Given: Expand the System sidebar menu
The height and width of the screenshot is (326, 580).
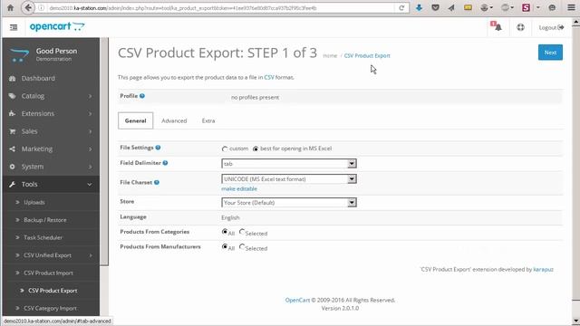Looking at the screenshot, I should tap(51, 167).
